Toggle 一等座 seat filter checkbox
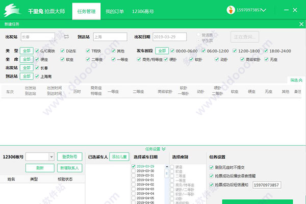The image size is (306, 204). [x=113, y=59]
